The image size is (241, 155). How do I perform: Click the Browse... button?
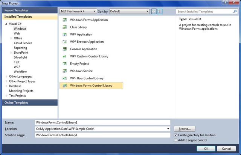pos(185,129)
